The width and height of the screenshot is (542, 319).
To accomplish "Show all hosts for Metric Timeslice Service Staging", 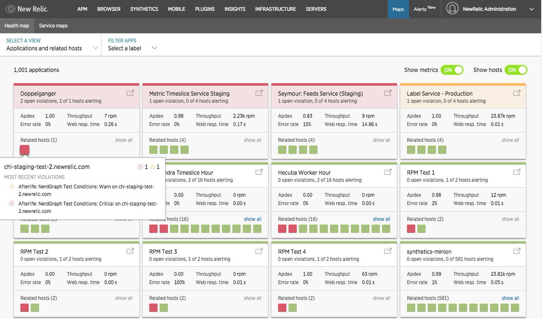I will pyautogui.click(x=252, y=140).
